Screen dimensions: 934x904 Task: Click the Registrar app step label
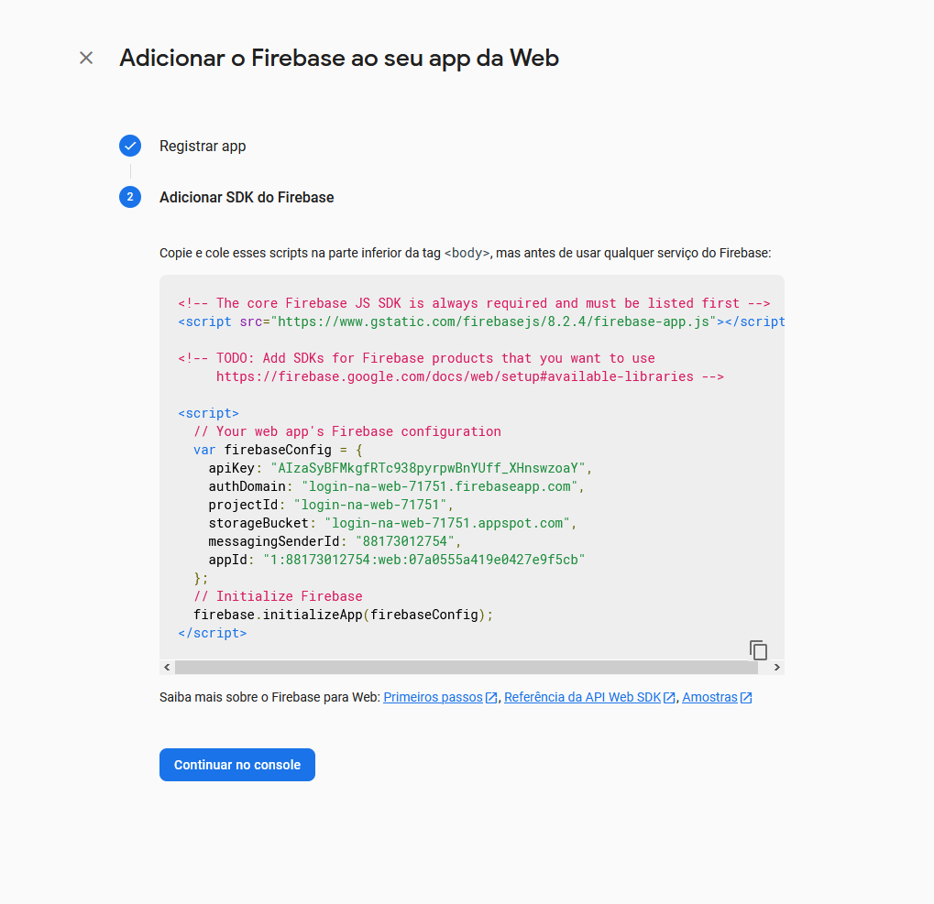[203, 146]
